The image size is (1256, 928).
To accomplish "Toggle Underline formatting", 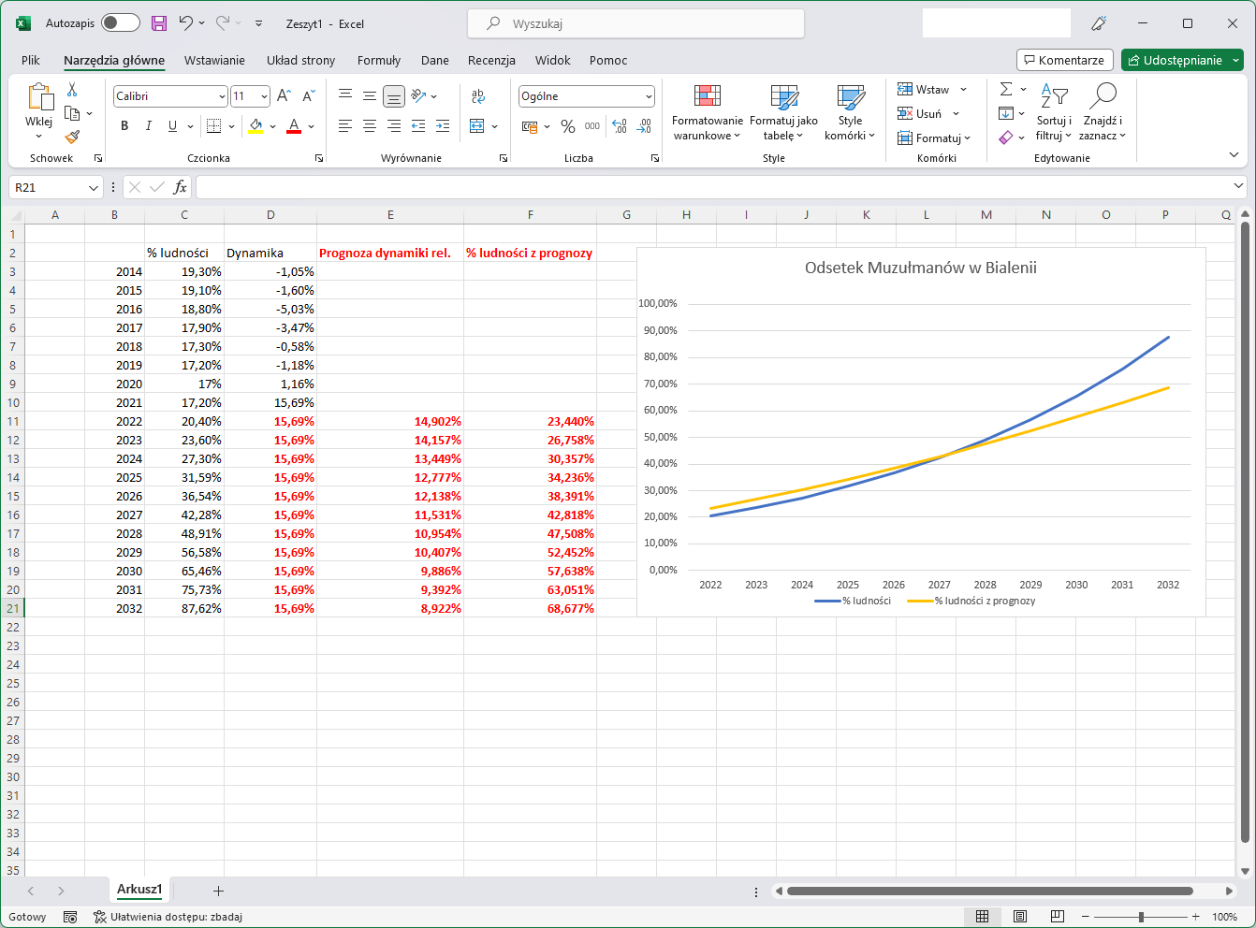I will (172, 126).
